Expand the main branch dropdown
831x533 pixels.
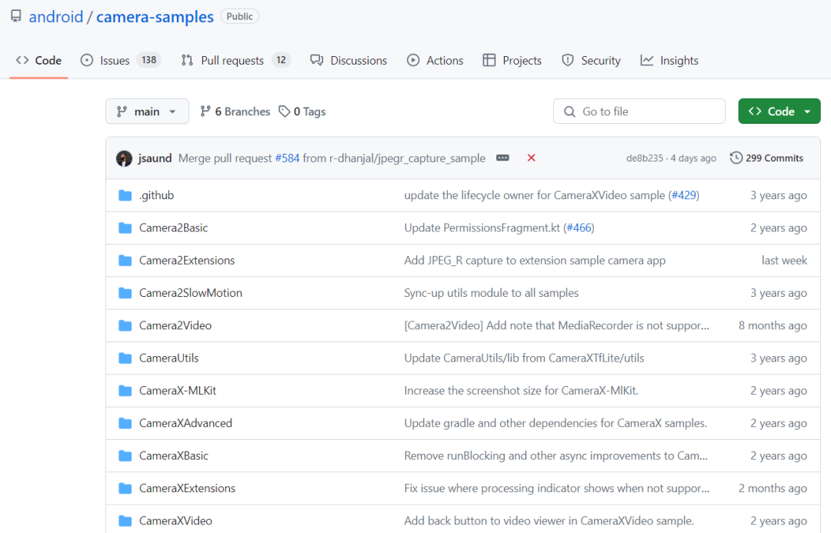coord(147,112)
